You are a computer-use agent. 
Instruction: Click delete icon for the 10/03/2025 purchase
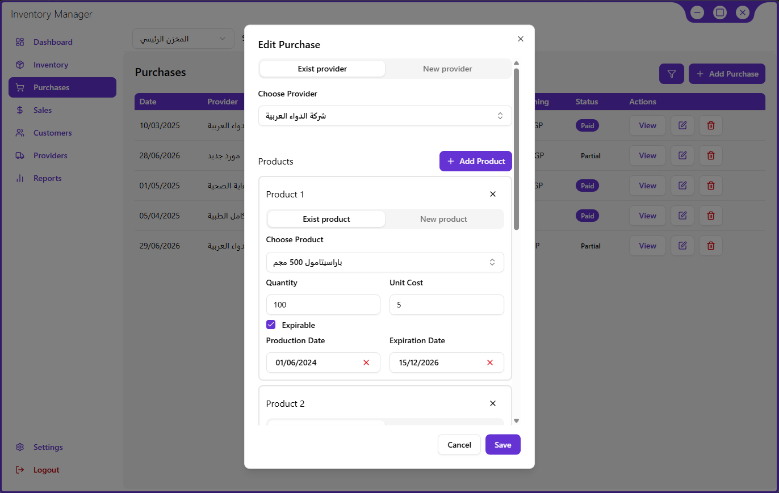click(711, 125)
